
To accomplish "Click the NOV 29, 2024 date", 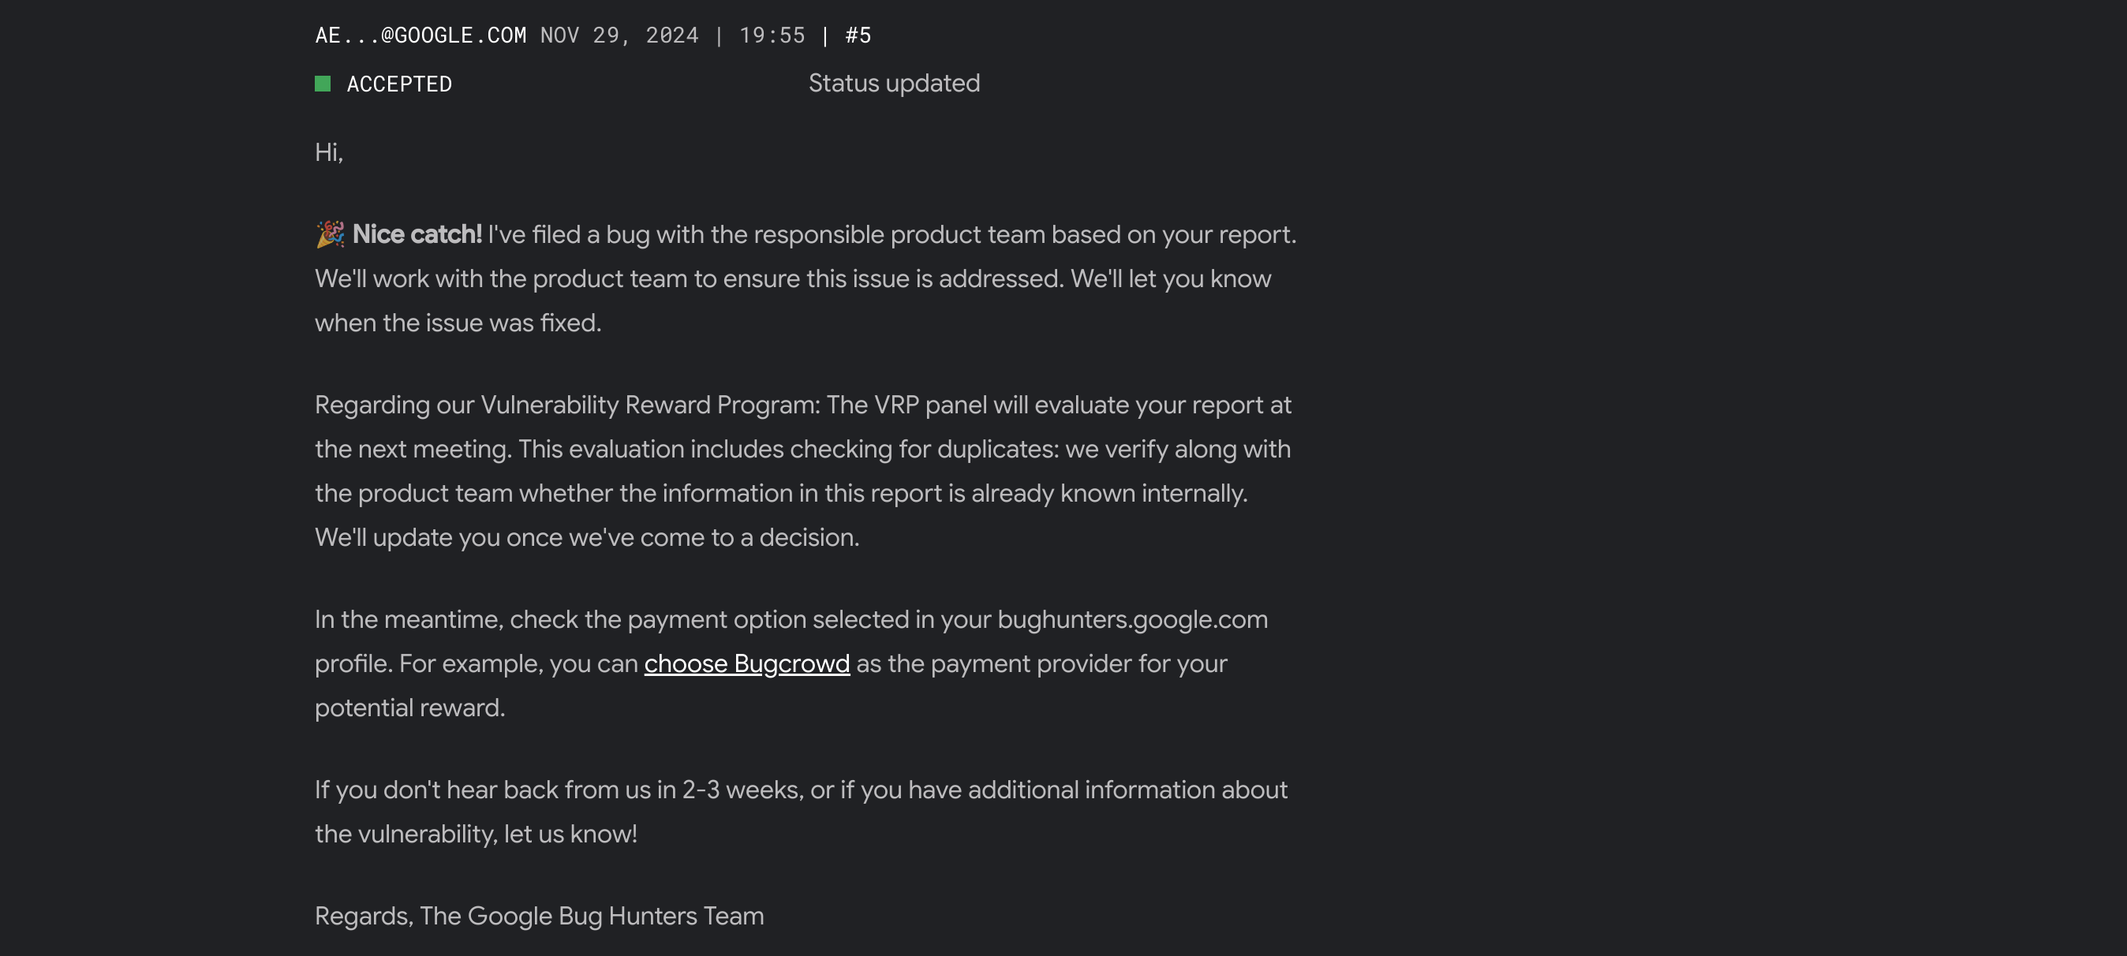I will coord(619,35).
